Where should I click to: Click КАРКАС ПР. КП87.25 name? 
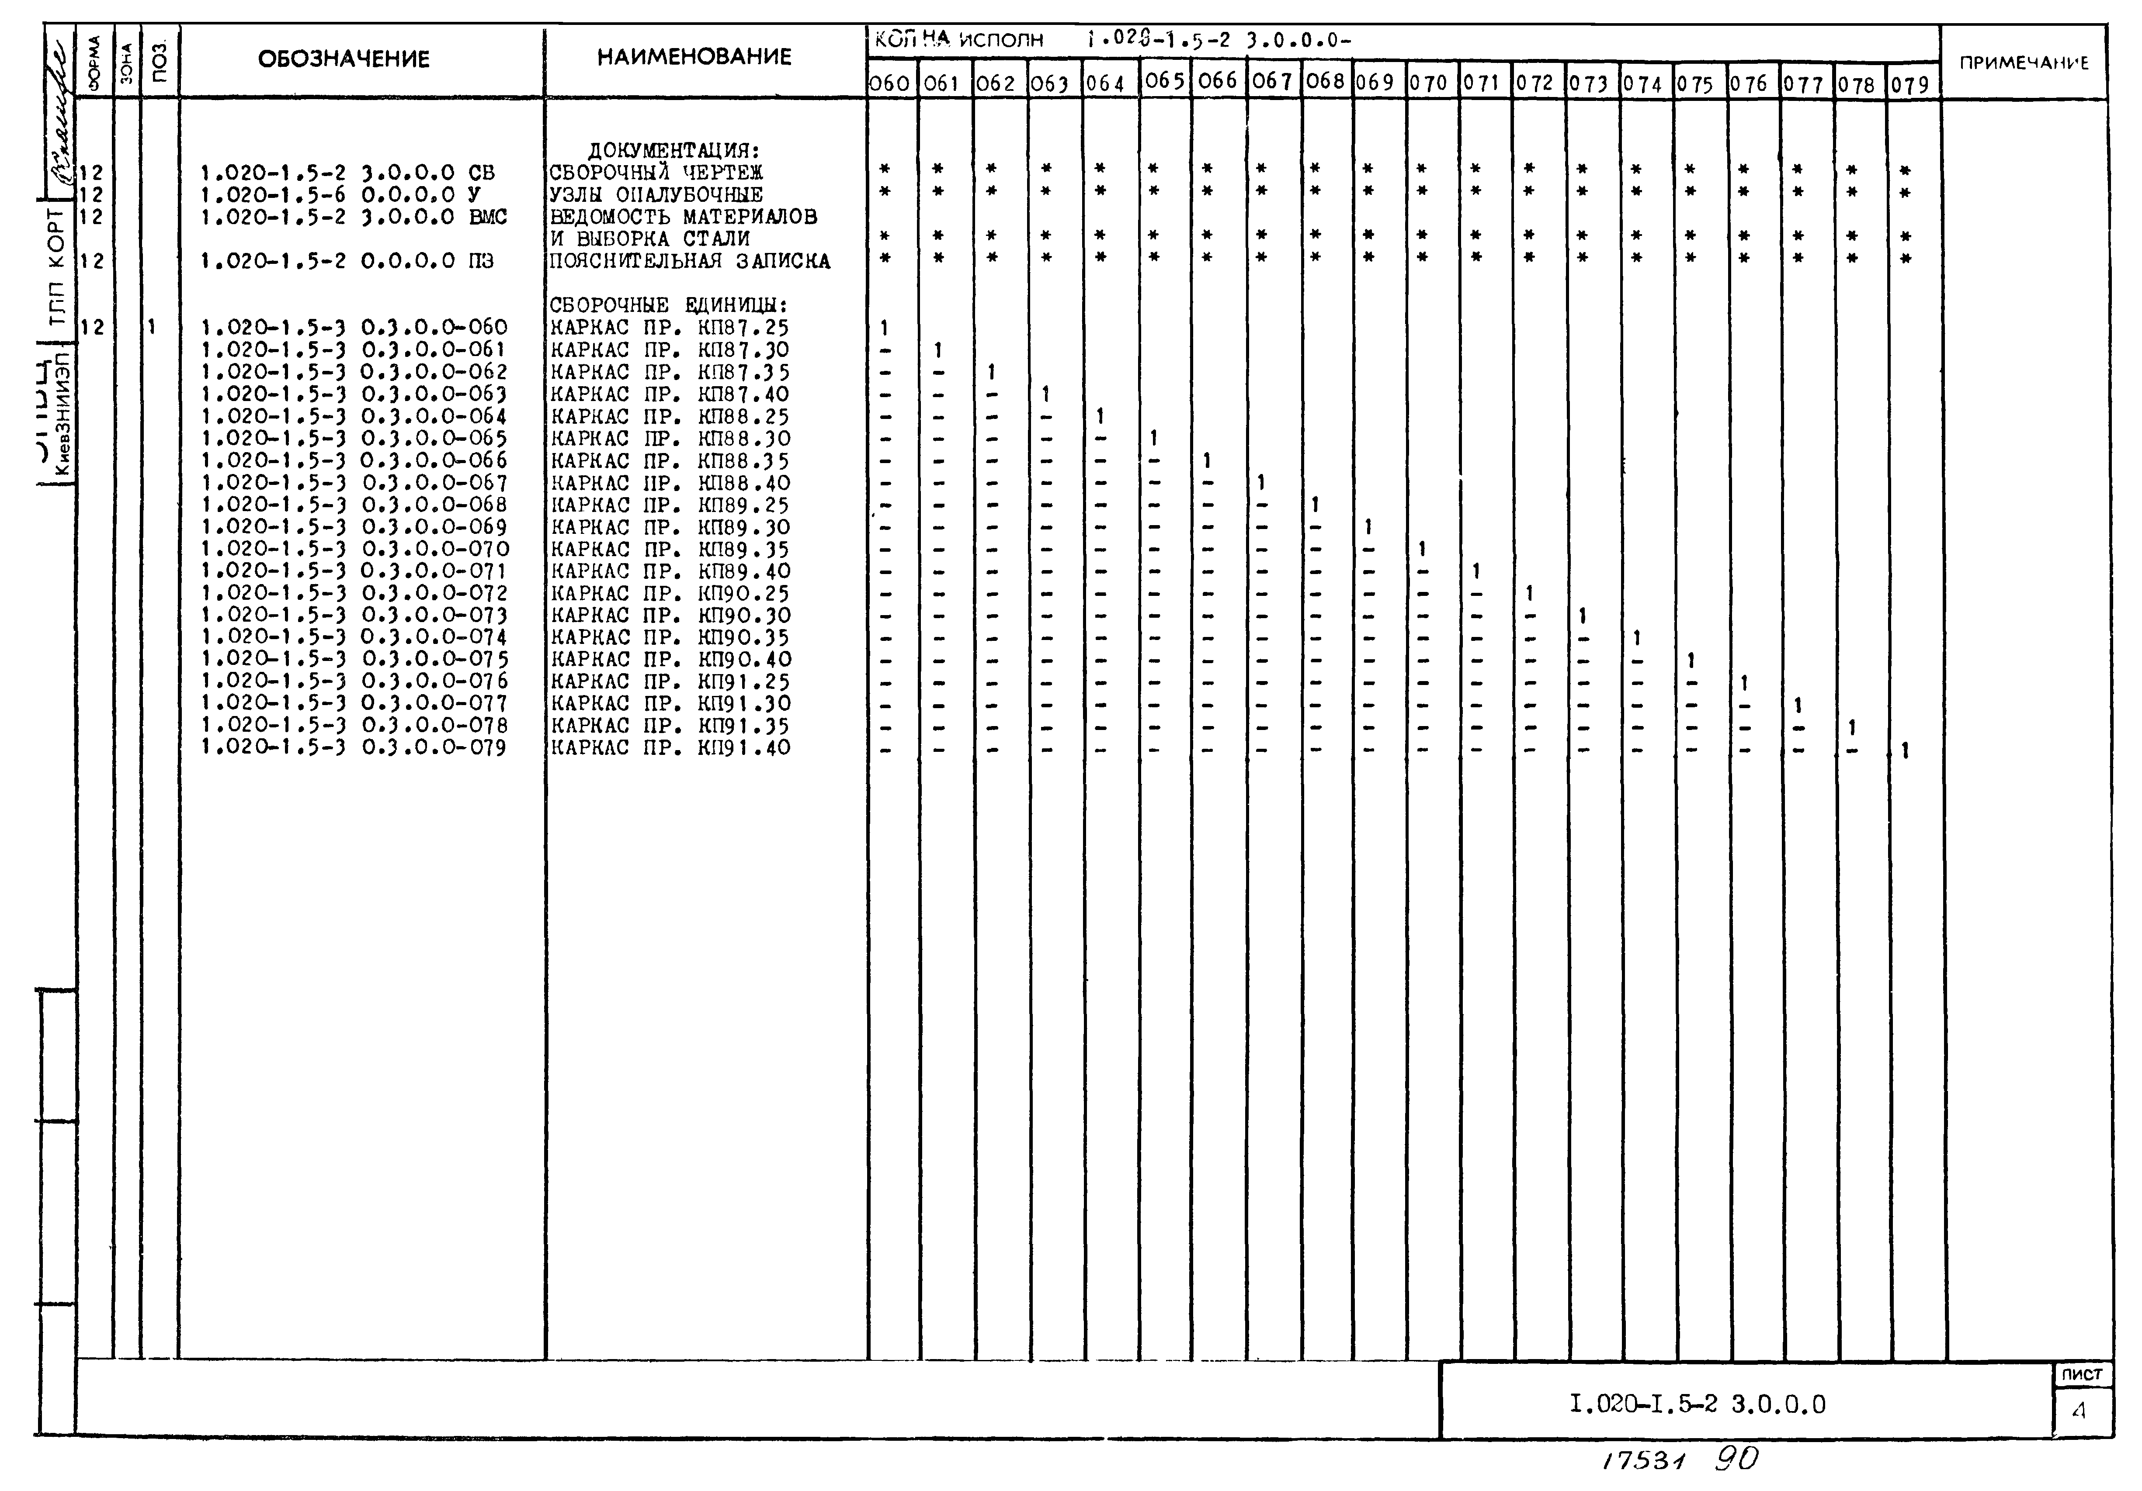[x=670, y=327]
